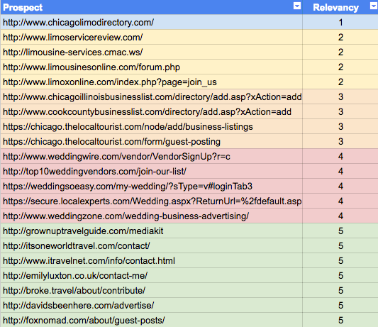Select the cookcountybusinesslist.com cell
Screen dimensions: 378x327
pos(151,111)
